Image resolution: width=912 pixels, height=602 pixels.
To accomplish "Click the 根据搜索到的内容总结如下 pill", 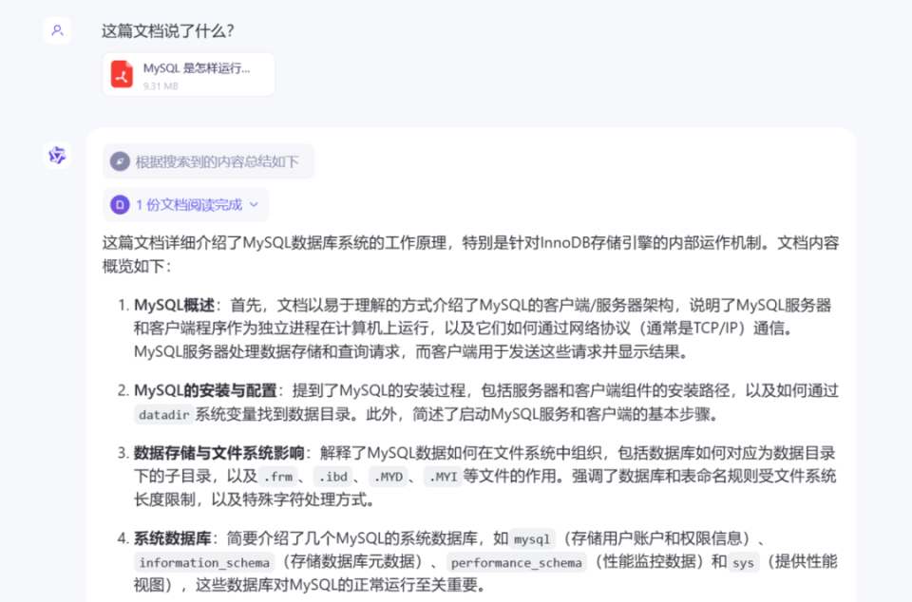I will click(208, 161).
